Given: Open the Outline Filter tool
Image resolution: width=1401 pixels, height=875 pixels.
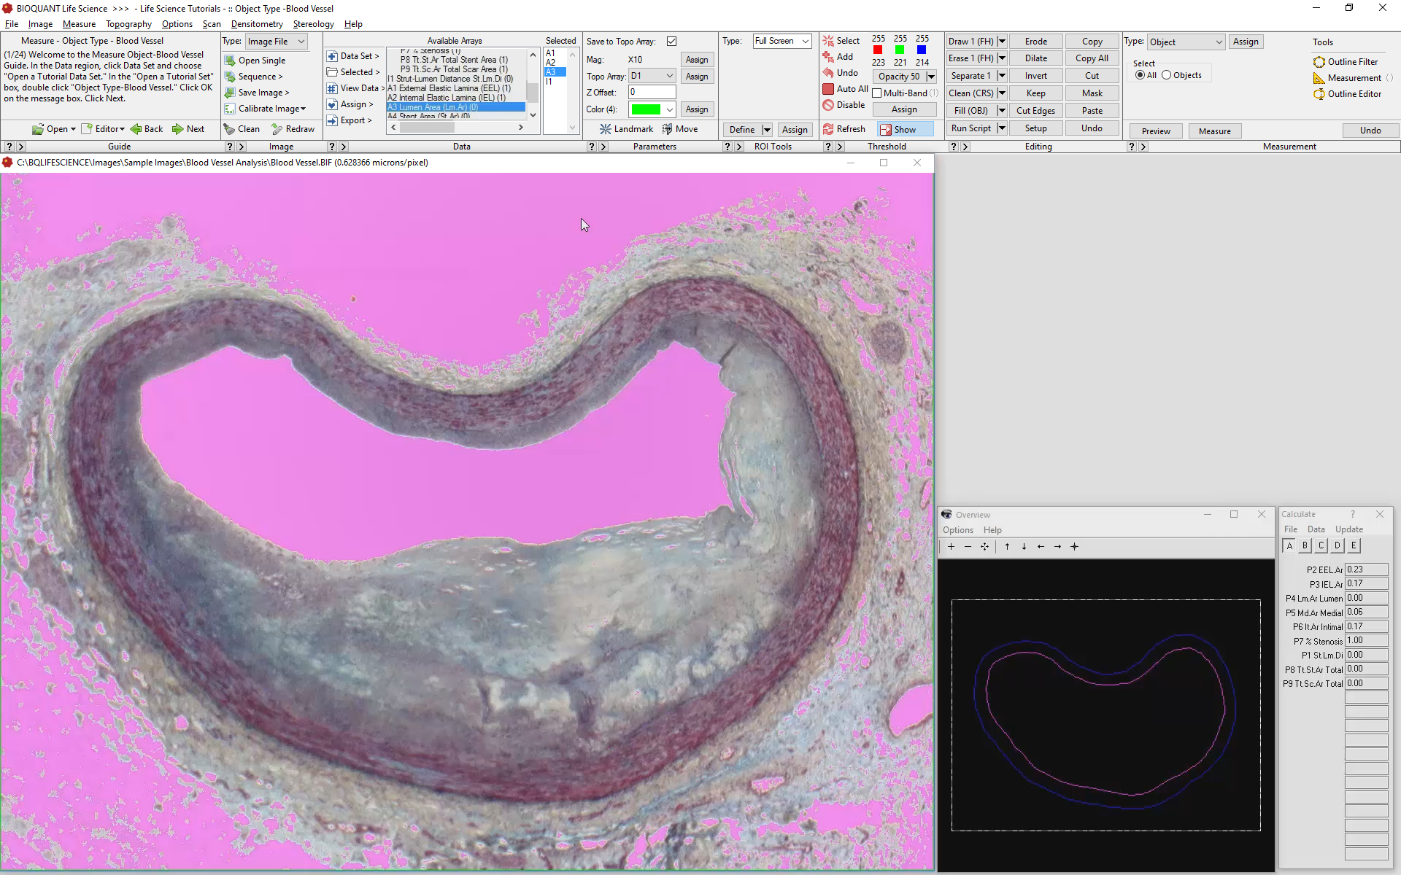Looking at the screenshot, I should pyautogui.click(x=1346, y=62).
